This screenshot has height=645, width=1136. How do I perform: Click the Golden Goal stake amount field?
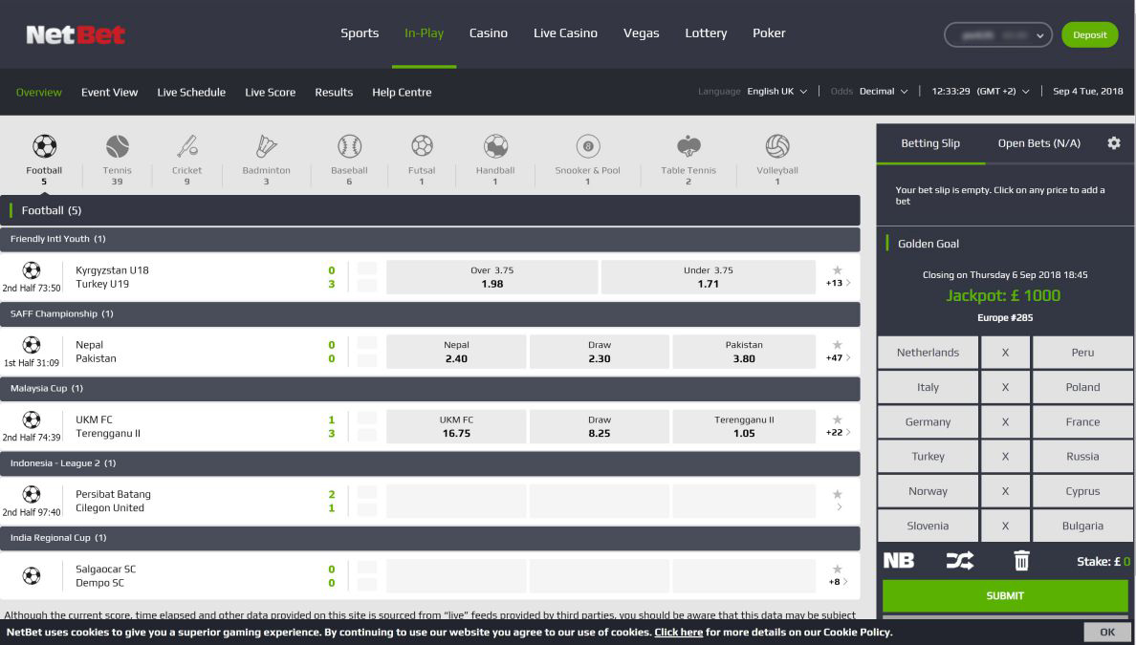pos(1126,561)
